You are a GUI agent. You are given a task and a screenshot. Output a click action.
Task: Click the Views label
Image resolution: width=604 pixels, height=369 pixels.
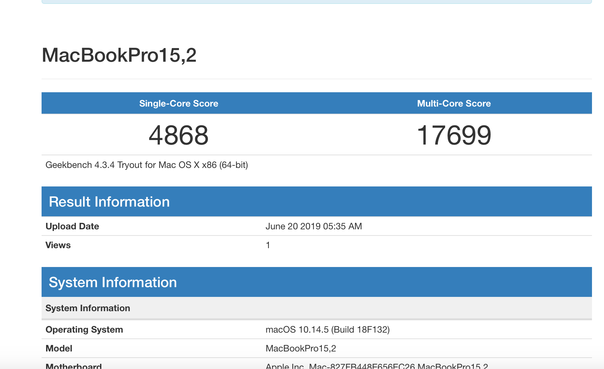[58, 245]
